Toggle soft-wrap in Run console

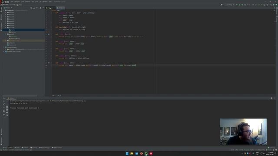(7, 107)
